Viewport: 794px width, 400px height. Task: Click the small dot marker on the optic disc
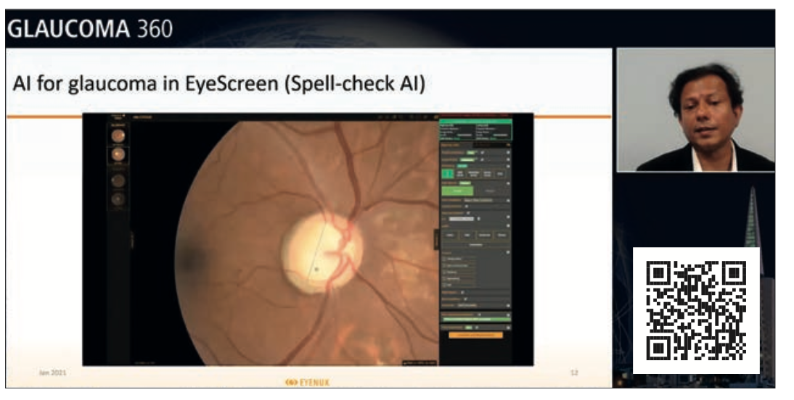pyautogui.click(x=316, y=270)
